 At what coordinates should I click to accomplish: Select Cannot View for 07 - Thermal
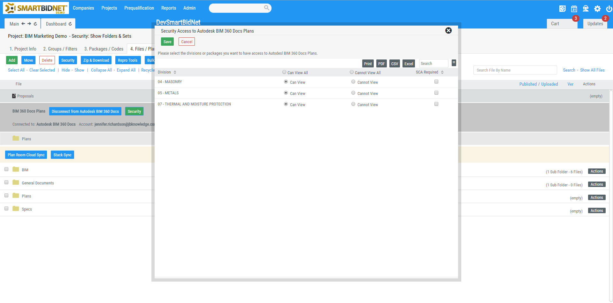coord(353,104)
